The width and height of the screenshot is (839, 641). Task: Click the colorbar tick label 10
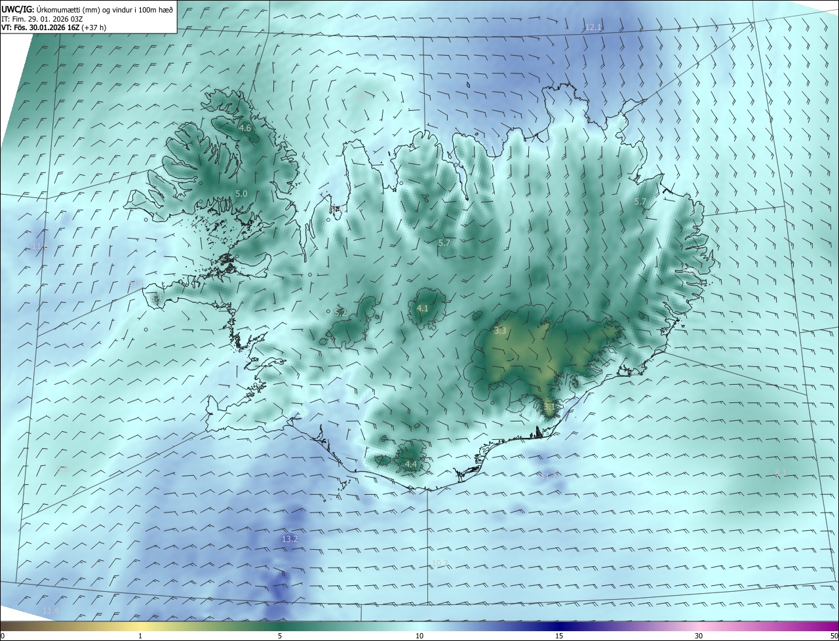click(x=419, y=636)
